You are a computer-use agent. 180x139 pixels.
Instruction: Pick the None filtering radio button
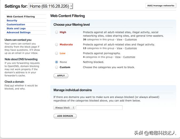click(x=57, y=62)
